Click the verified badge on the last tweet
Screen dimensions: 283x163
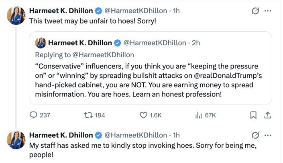[x=98, y=135]
